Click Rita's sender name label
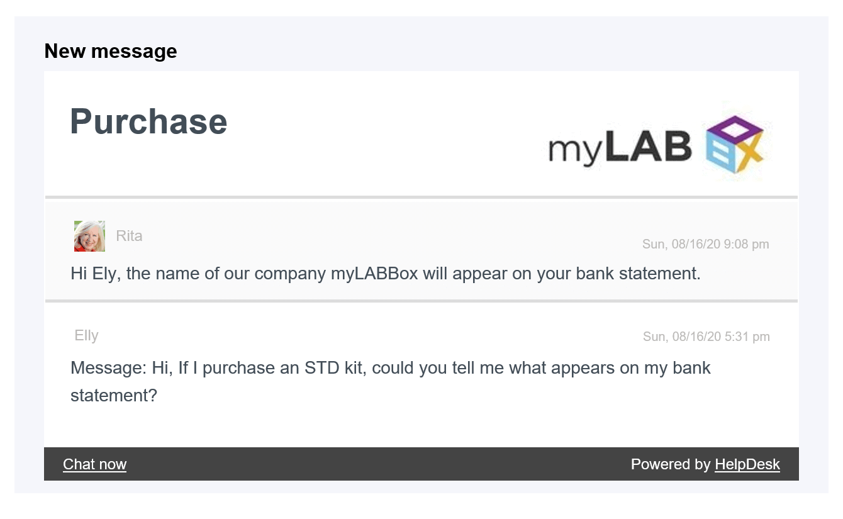Screen dimensions: 843x519 point(129,235)
